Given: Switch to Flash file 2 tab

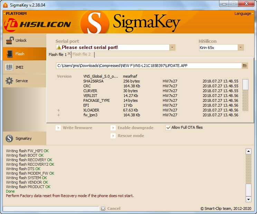Looking at the screenshot, I should [82, 54].
